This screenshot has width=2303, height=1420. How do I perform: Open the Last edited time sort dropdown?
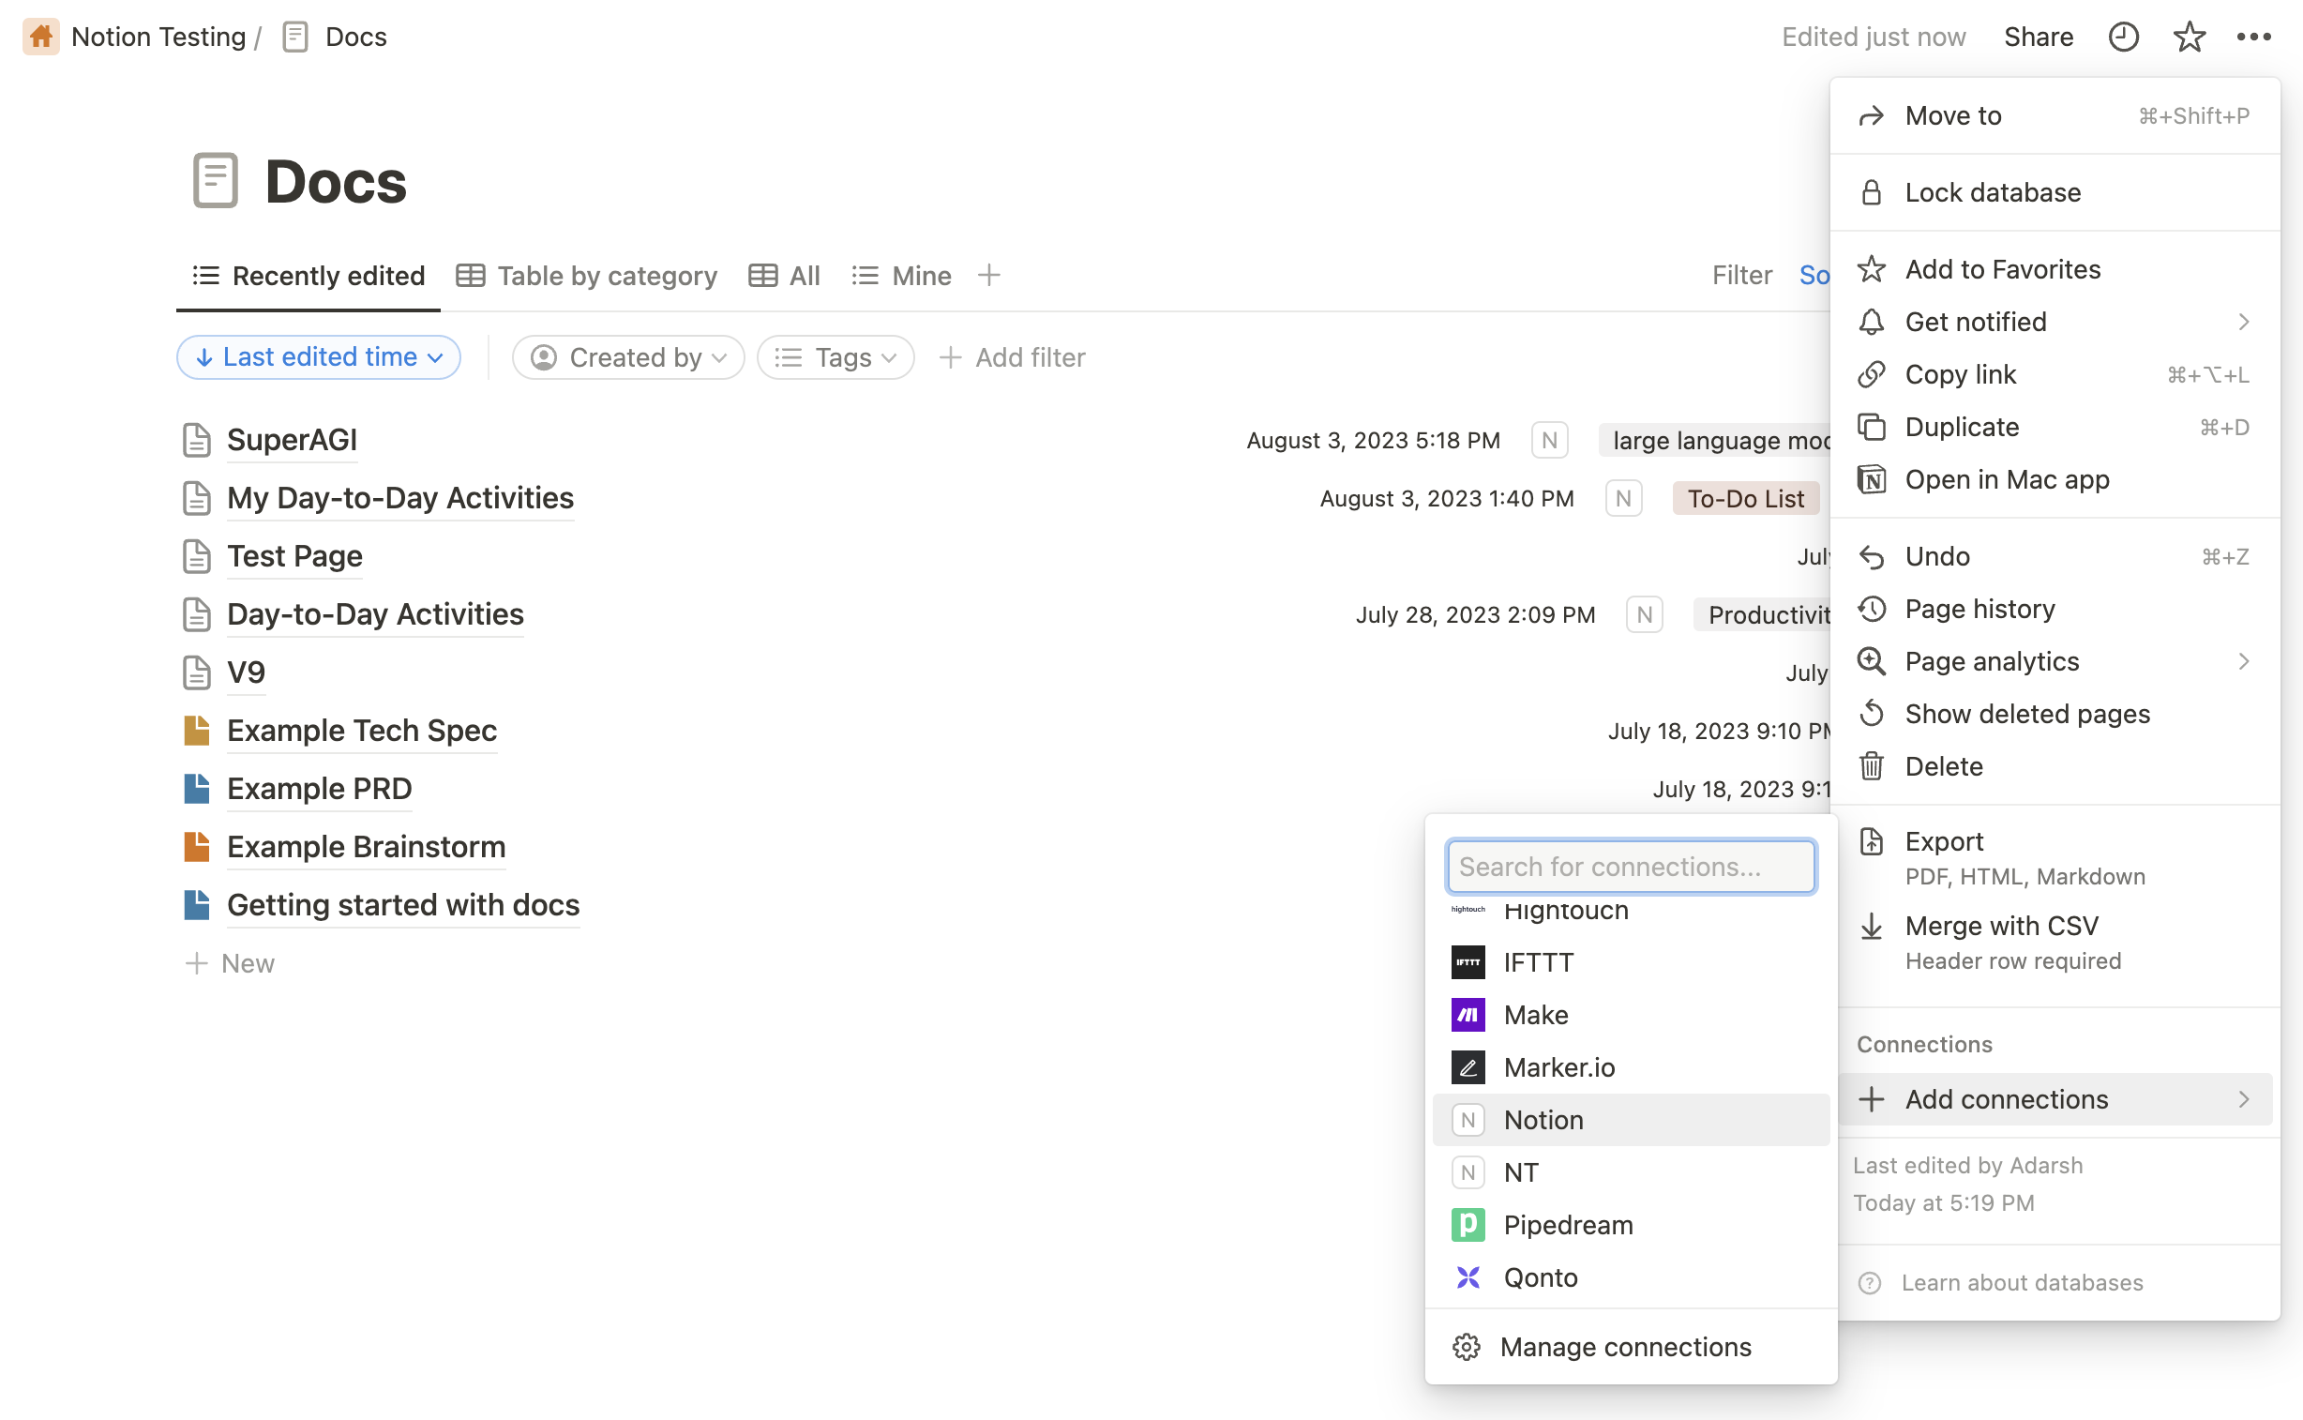(x=318, y=357)
